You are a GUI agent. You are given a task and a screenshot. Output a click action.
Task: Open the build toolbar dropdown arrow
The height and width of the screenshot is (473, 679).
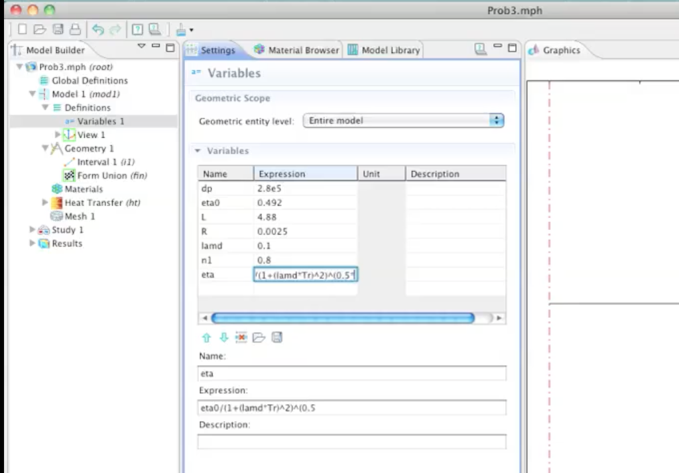point(192,30)
